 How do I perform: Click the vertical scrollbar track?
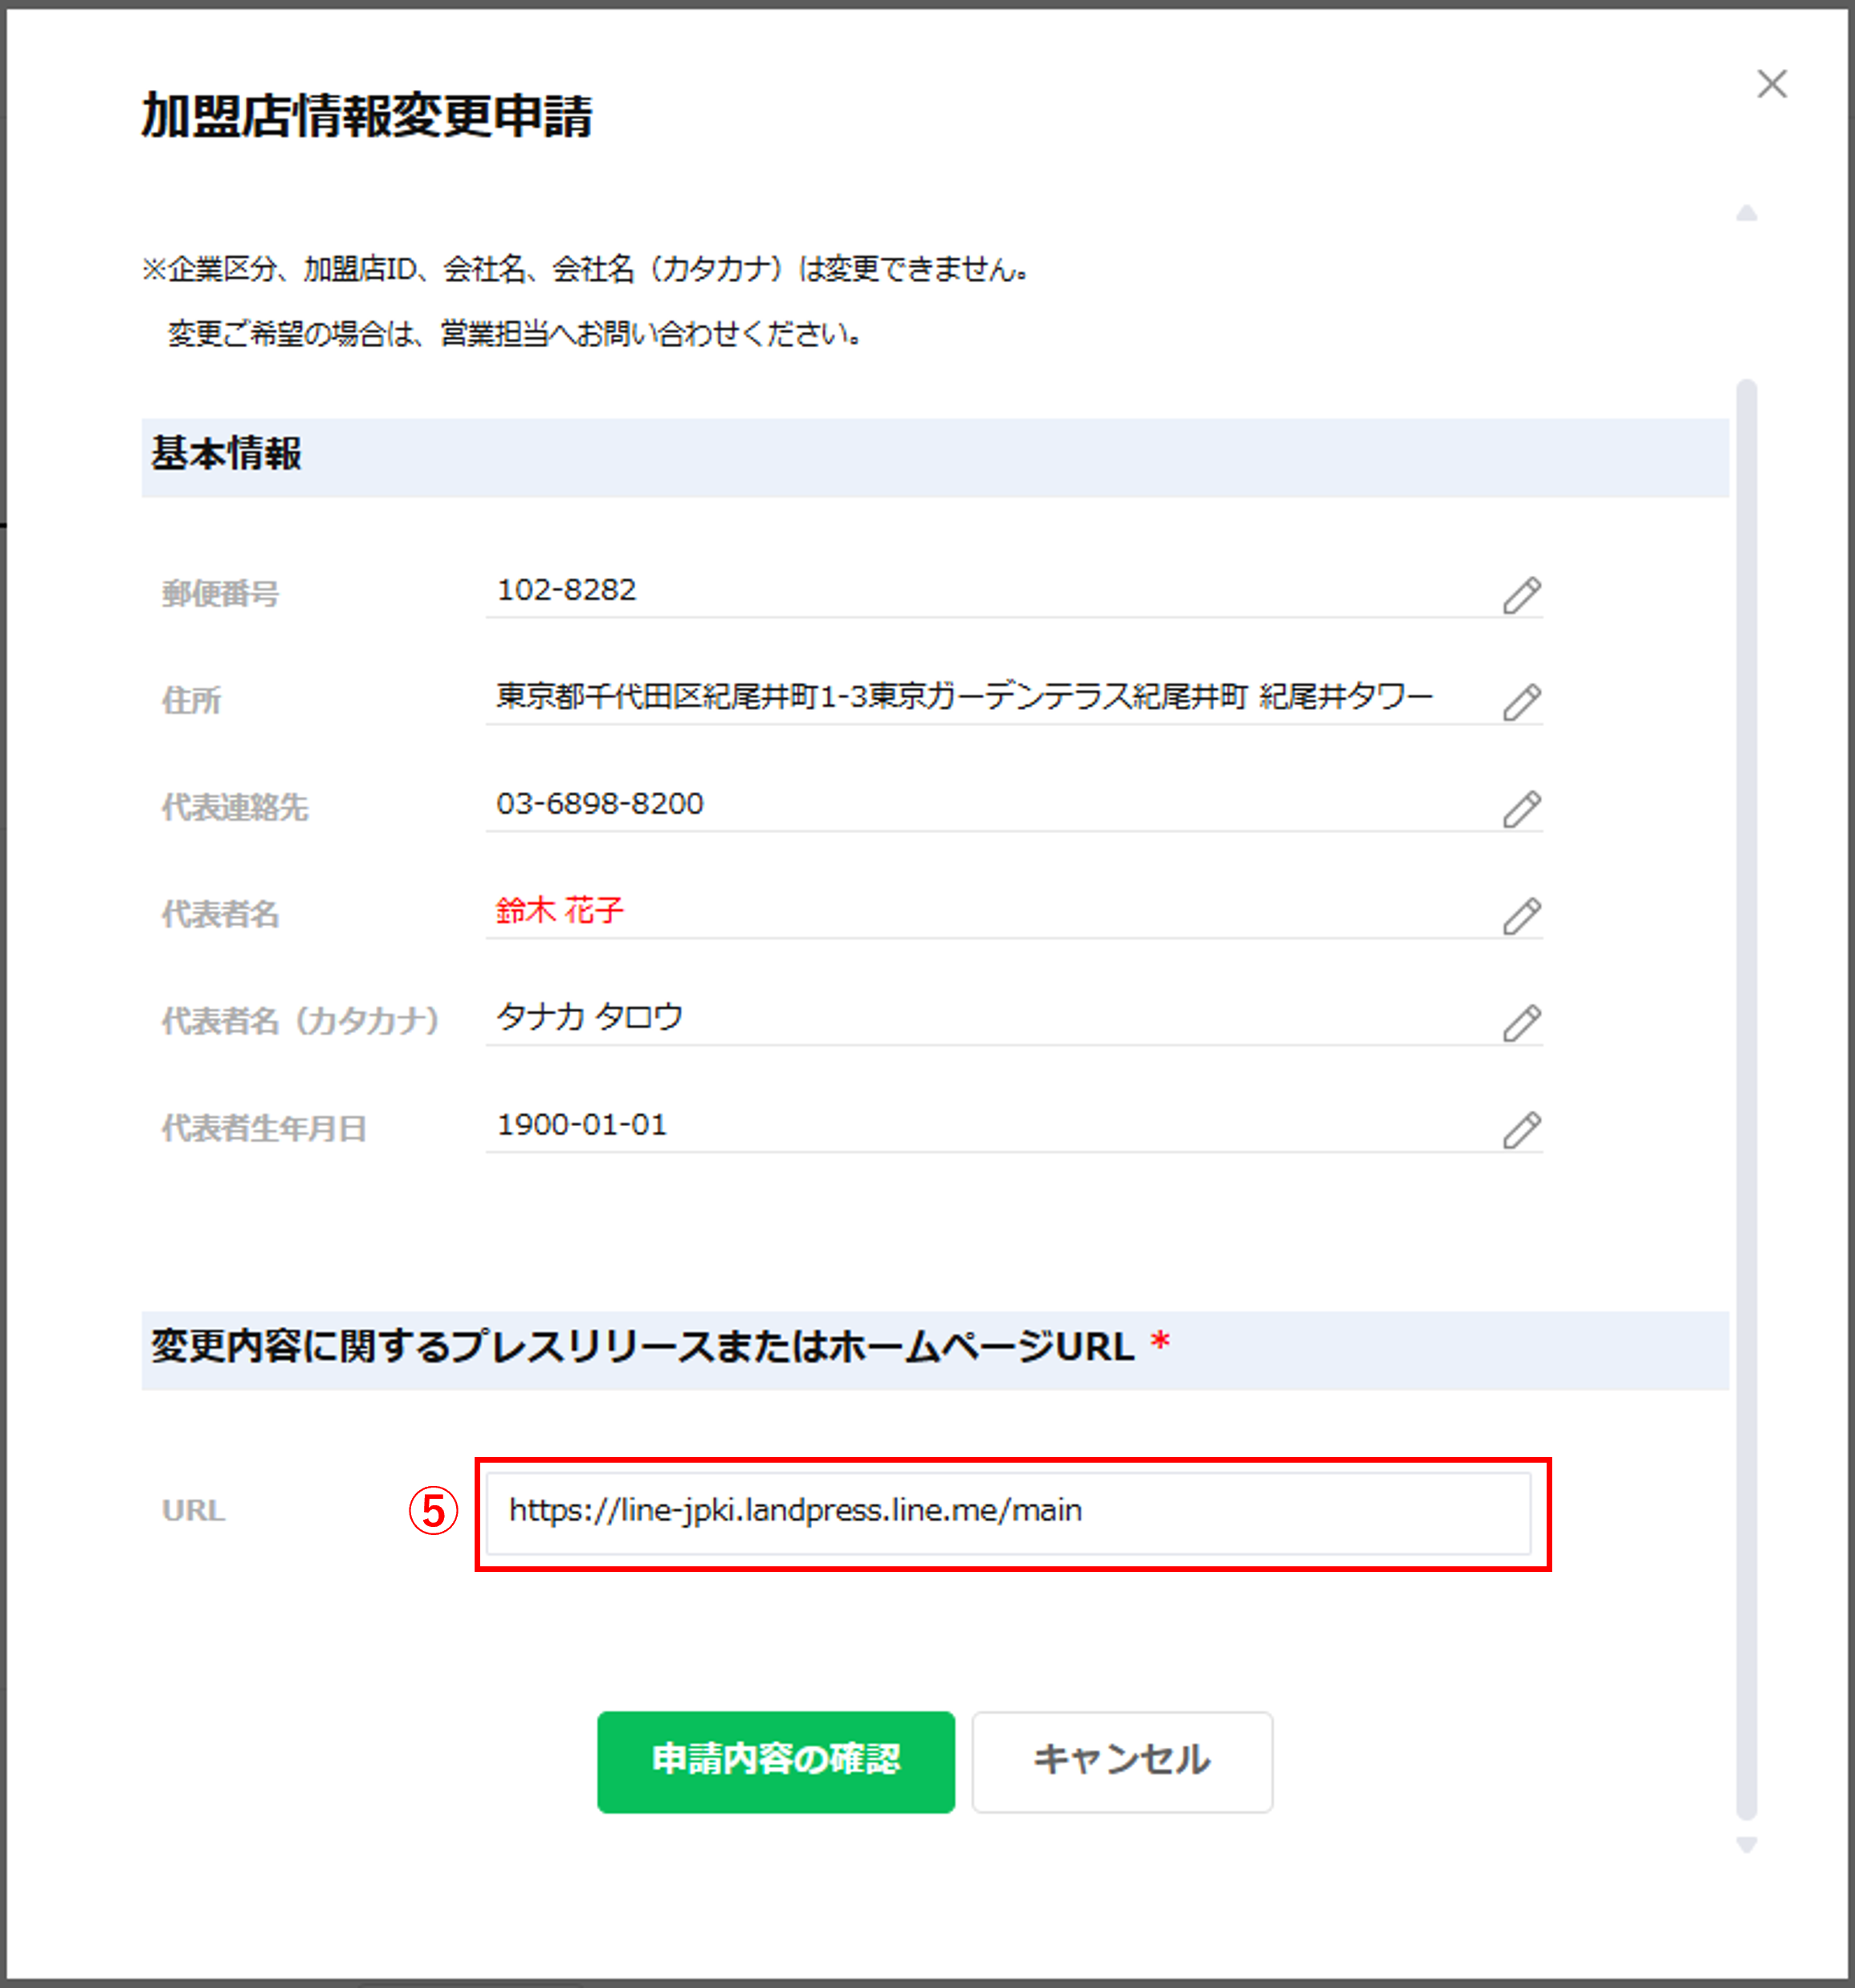coord(1746,1100)
